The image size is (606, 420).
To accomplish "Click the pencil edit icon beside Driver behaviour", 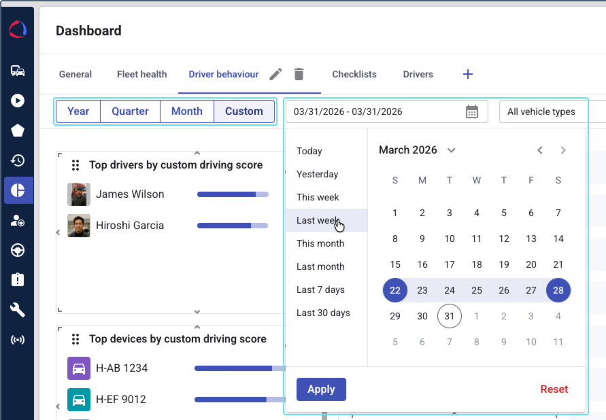I will coord(275,74).
